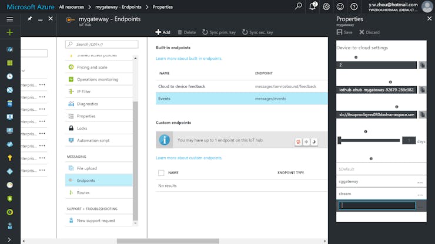Screen dimensions: 435x244
Task: Click Add in the Endpoints toolbar
Action: [x=163, y=32]
